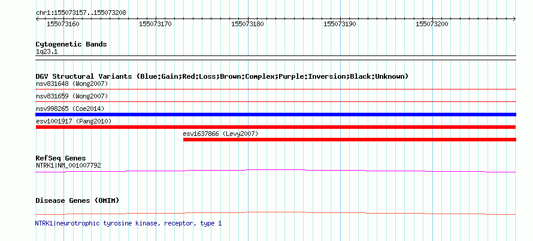This screenshot has width=533, height=241.
Task: Click the thin red line of nsv831648
Action: coord(276,89)
